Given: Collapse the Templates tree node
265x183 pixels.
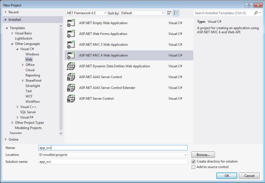Looking at the screenshot, I should click(7, 28).
